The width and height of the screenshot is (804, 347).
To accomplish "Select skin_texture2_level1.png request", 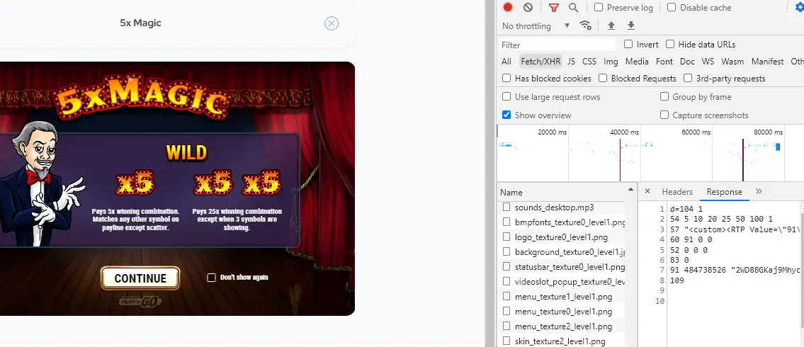I will (x=561, y=341).
